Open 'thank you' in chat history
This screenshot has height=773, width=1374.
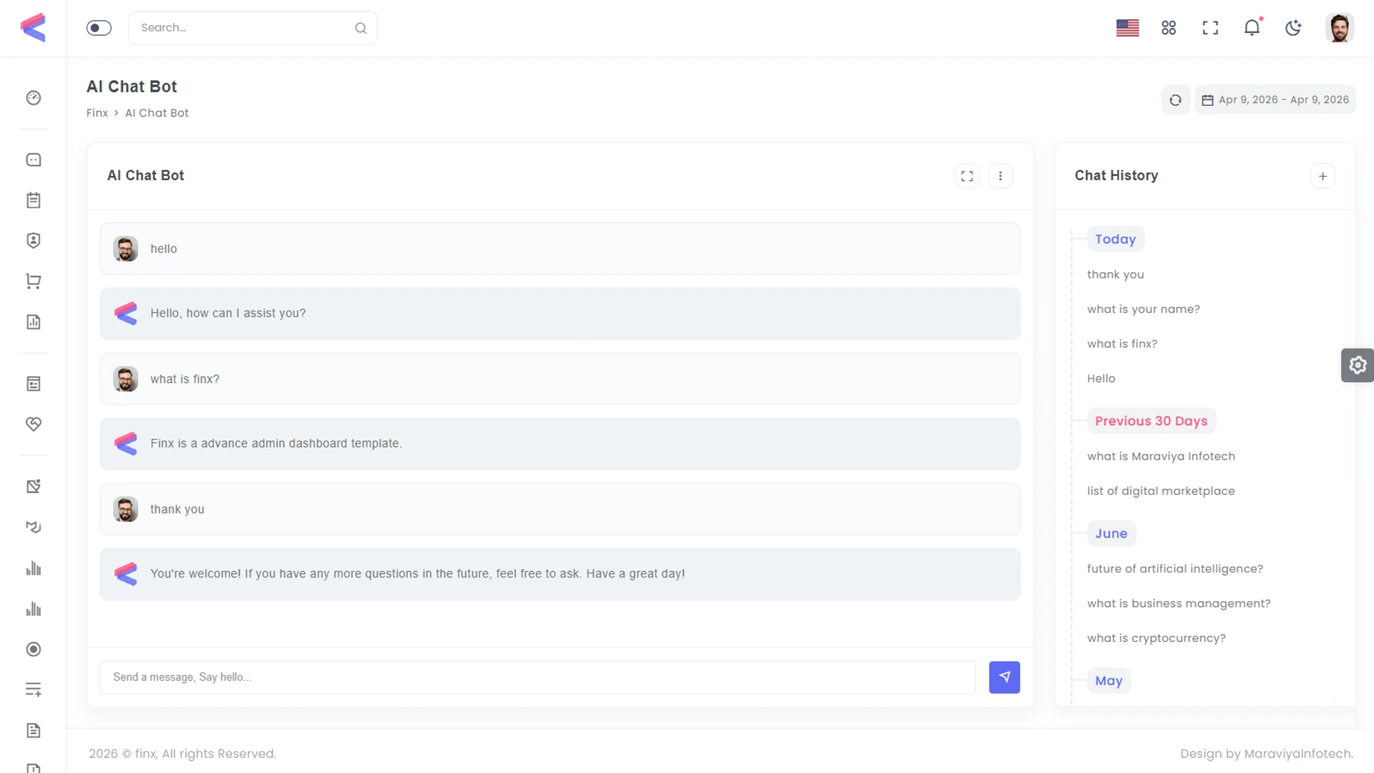(x=1115, y=275)
